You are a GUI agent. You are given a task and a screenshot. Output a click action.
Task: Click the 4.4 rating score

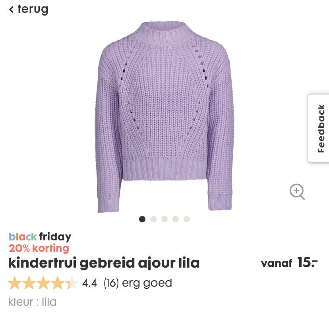coord(89,283)
